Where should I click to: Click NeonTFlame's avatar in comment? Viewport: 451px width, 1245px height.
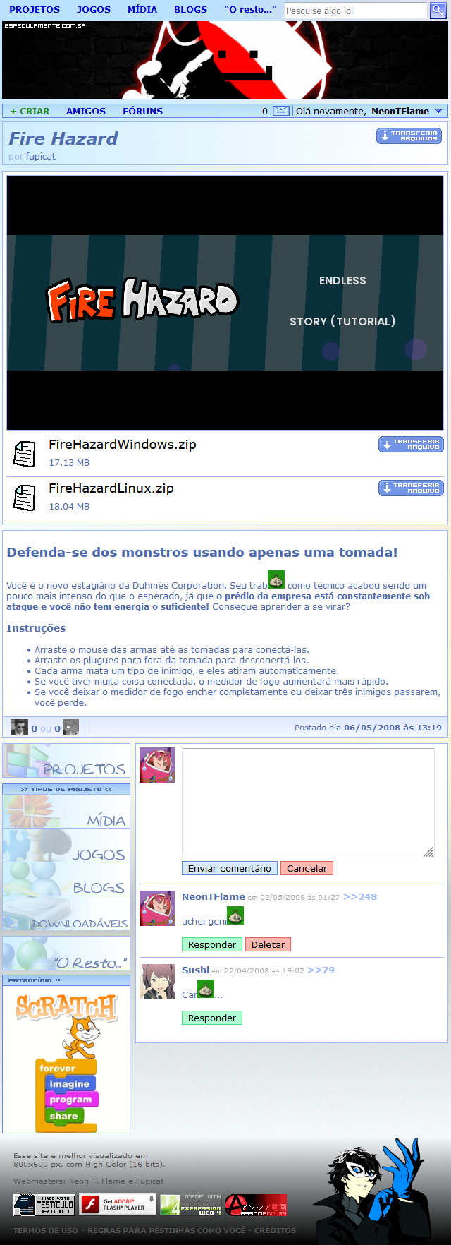coord(157,908)
